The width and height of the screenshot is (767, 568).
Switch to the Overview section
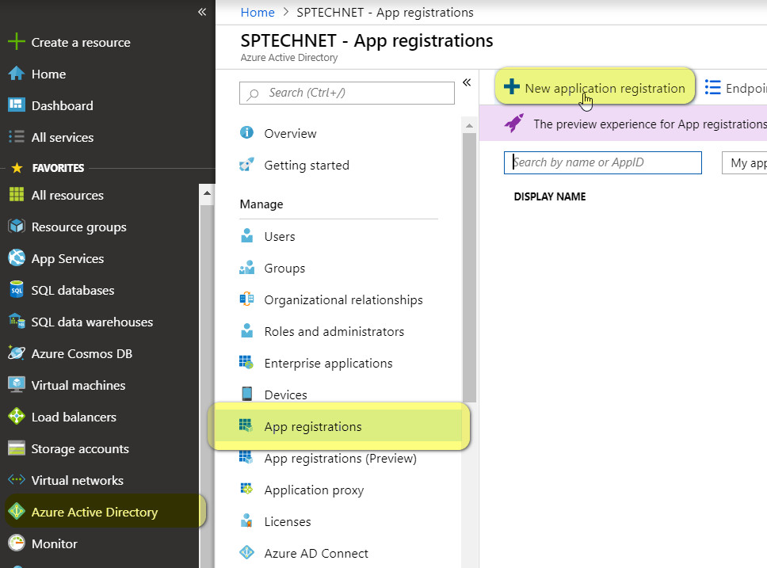(288, 133)
